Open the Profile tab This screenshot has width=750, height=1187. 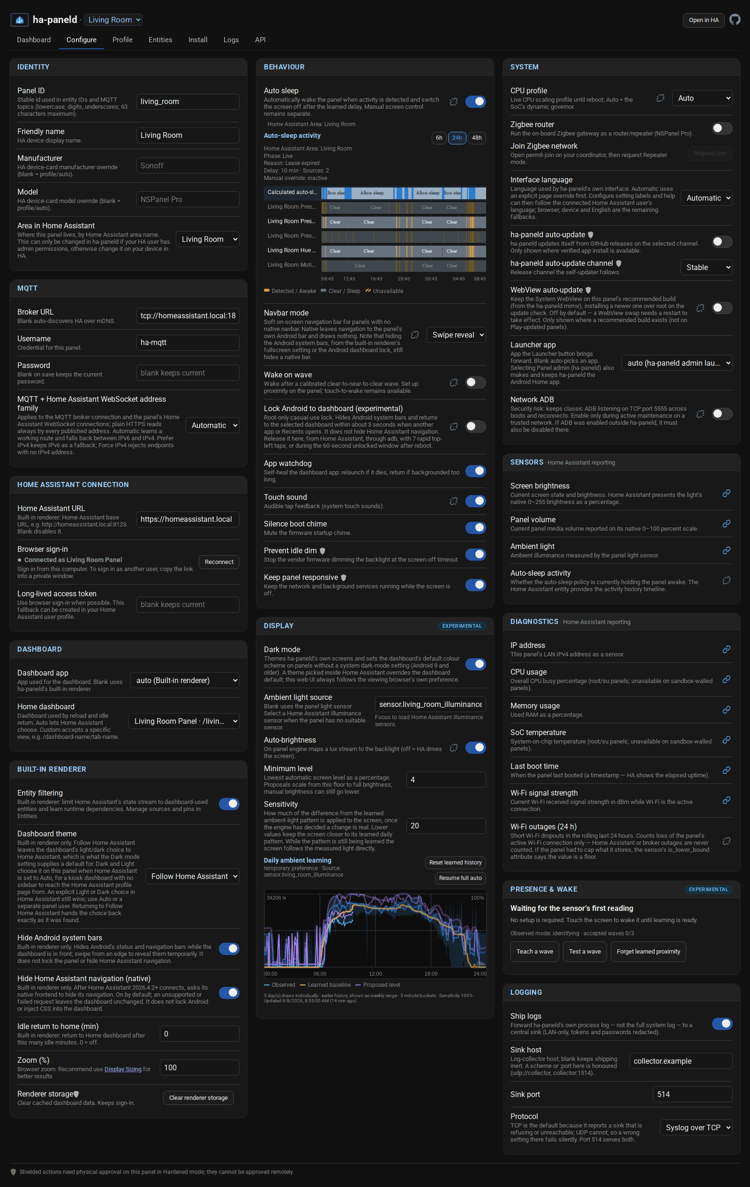click(122, 40)
